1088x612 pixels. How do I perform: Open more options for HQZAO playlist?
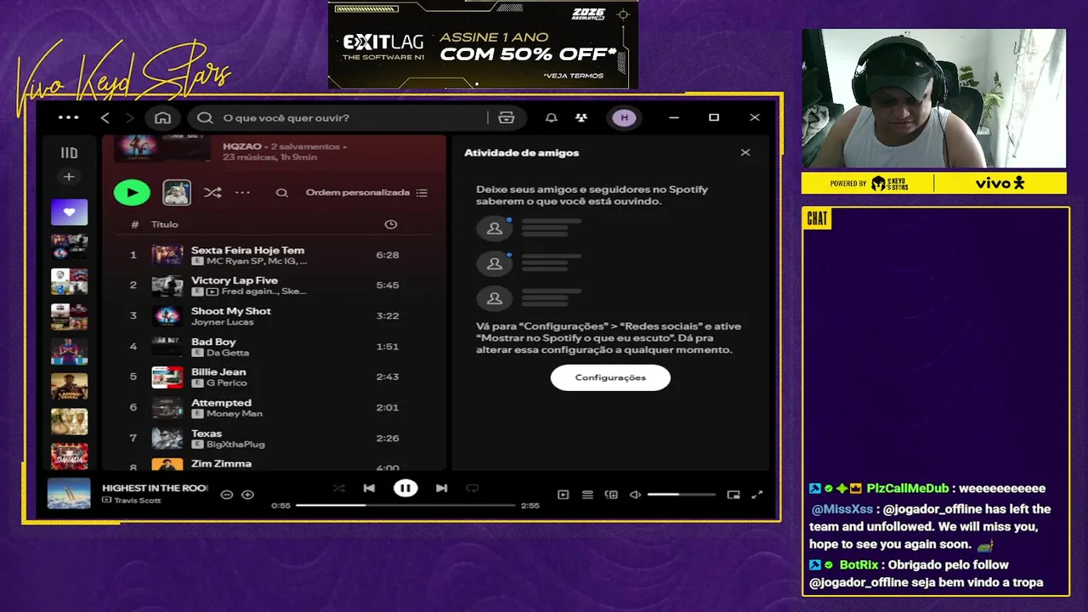(x=242, y=193)
